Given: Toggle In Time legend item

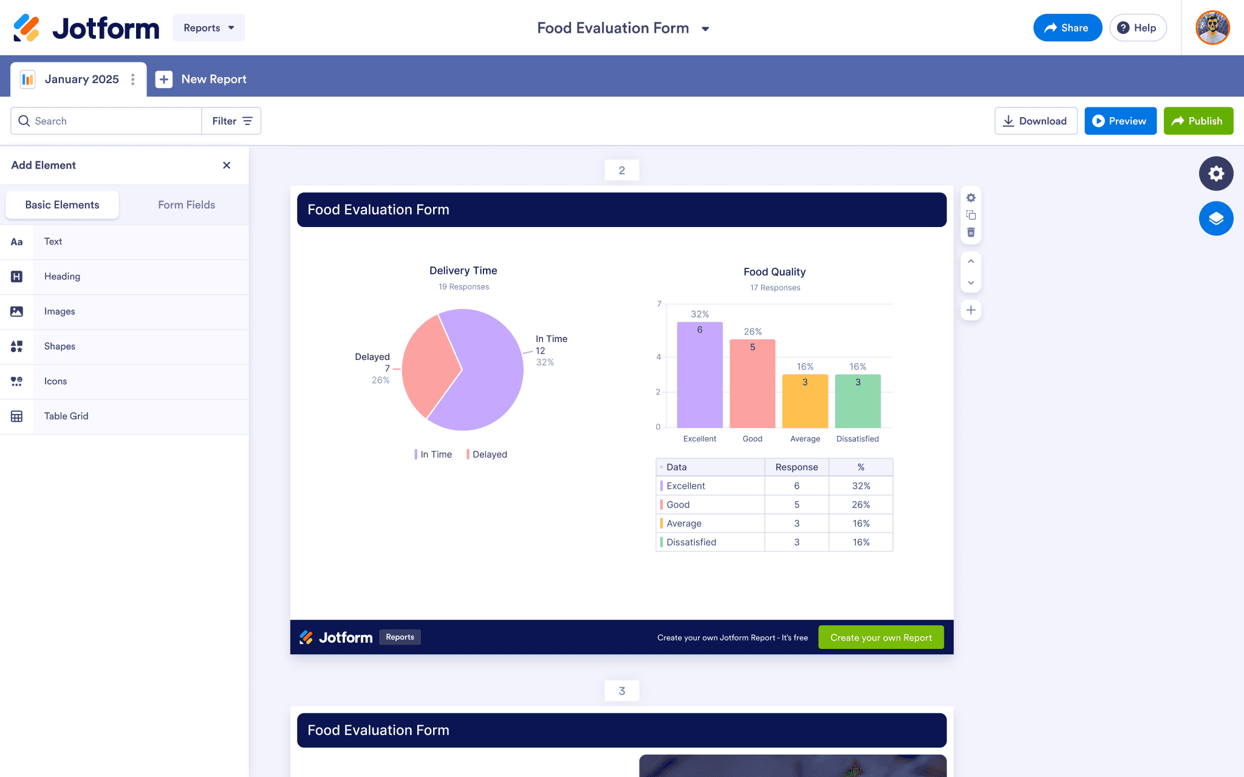Looking at the screenshot, I should 433,455.
